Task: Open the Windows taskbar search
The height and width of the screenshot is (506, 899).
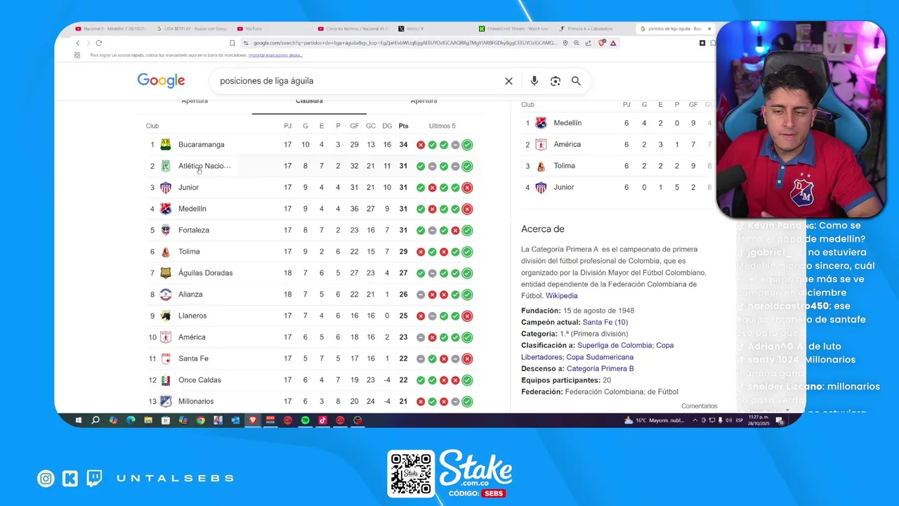Action: pyautogui.click(x=96, y=420)
